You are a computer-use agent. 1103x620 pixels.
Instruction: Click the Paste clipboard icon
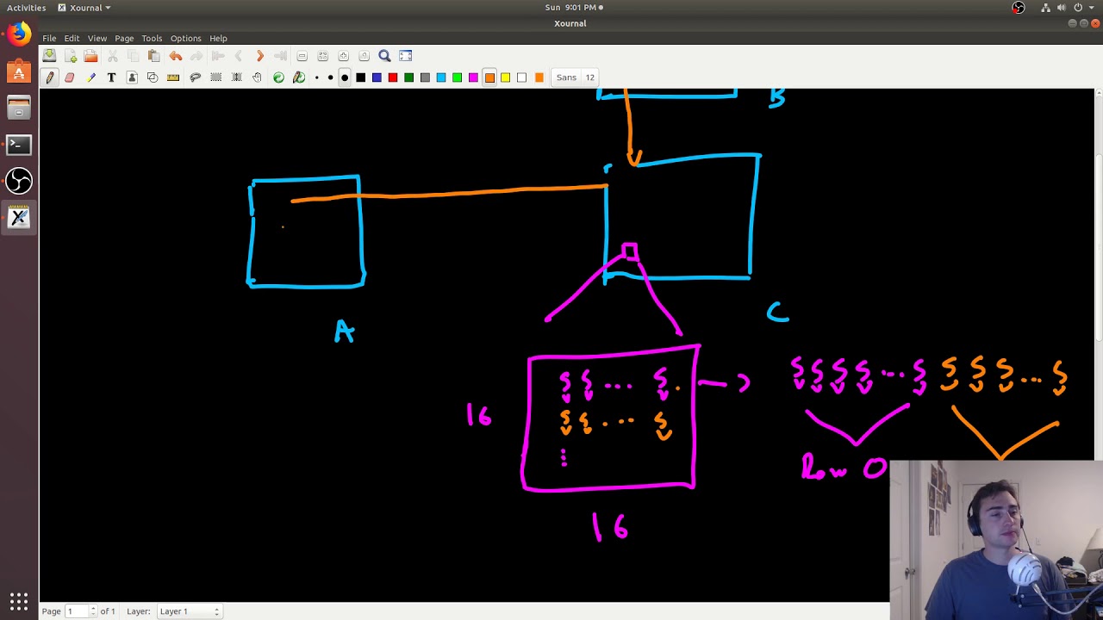click(x=154, y=56)
